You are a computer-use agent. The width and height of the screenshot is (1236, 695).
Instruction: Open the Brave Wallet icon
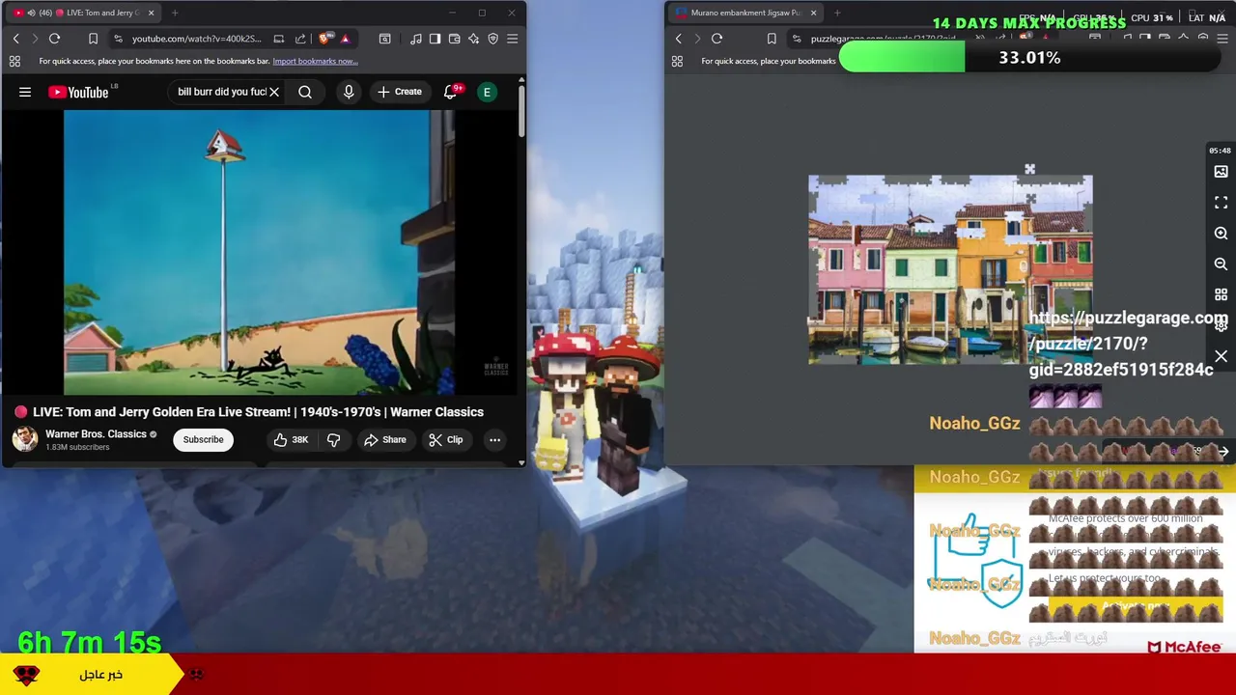(454, 39)
